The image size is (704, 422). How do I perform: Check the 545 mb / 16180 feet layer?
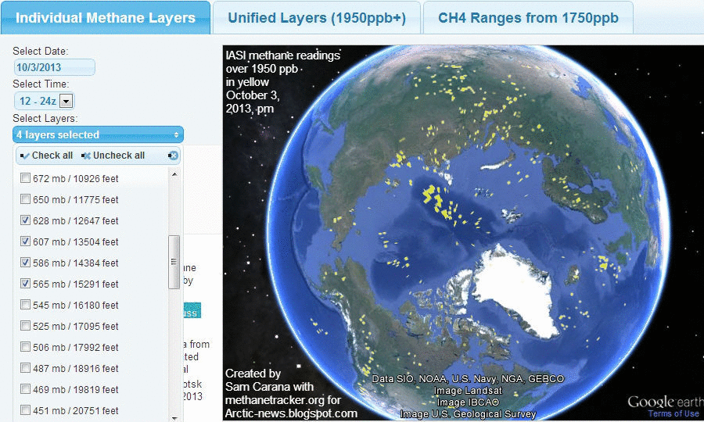[25, 305]
